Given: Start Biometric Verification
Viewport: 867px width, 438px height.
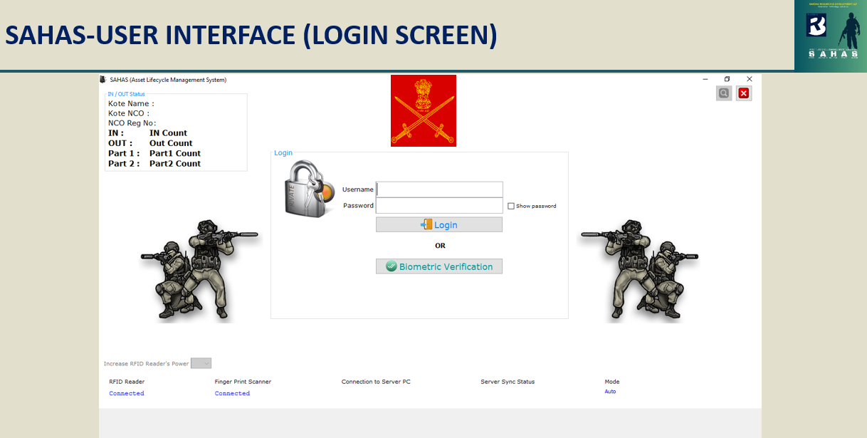Looking at the screenshot, I should [439, 266].
